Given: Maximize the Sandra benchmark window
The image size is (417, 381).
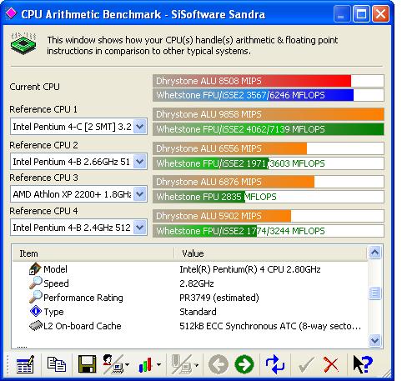Looking at the screenshot, I should pos(361,14).
